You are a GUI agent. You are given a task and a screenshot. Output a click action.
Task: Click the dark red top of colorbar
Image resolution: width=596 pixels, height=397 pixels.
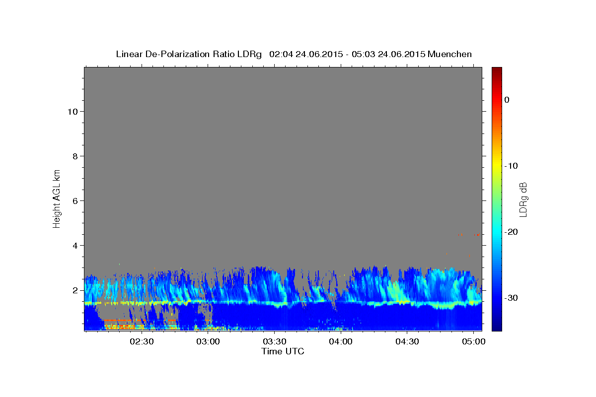(x=497, y=72)
